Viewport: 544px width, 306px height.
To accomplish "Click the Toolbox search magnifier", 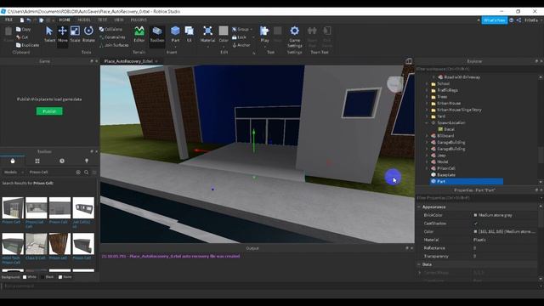I will (86, 172).
